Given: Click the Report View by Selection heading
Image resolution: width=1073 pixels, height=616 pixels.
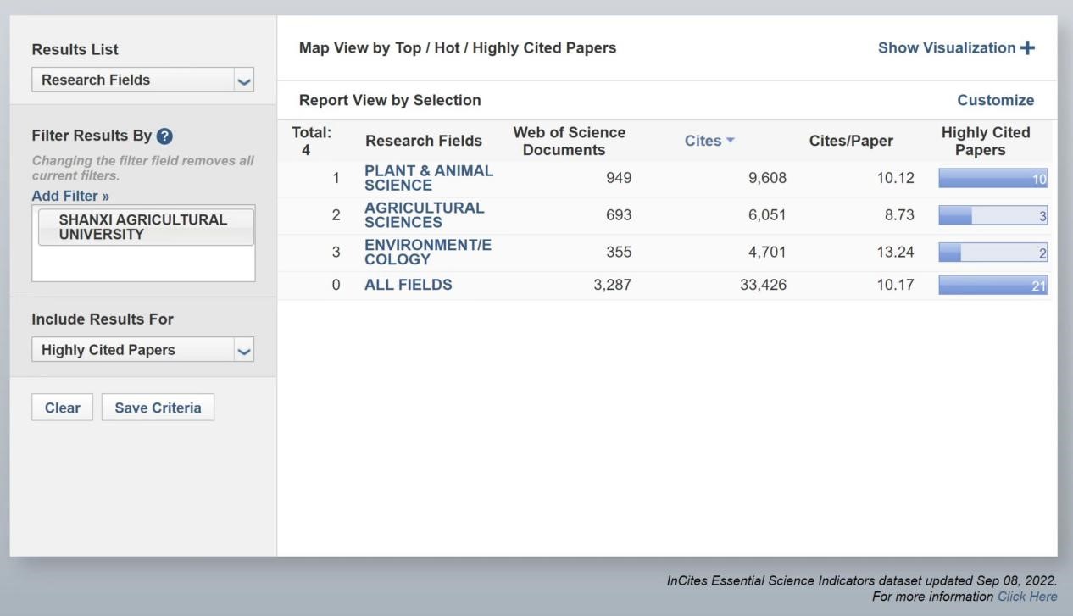Looking at the screenshot, I should click(390, 100).
